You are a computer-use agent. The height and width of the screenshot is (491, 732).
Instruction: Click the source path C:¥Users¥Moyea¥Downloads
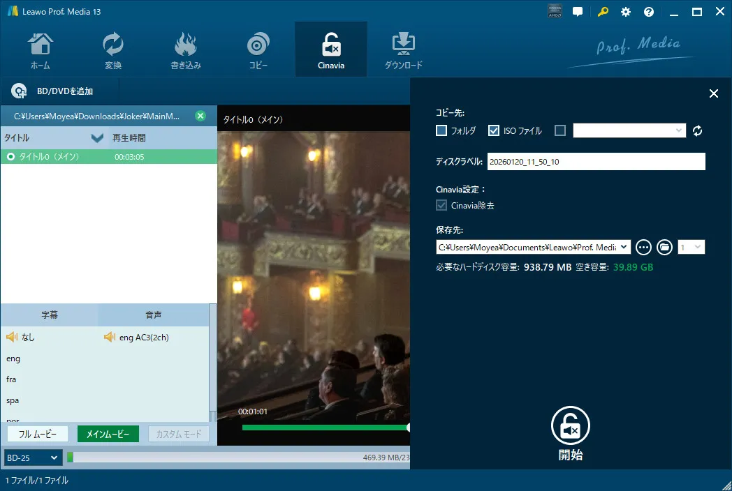(x=96, y=116)
